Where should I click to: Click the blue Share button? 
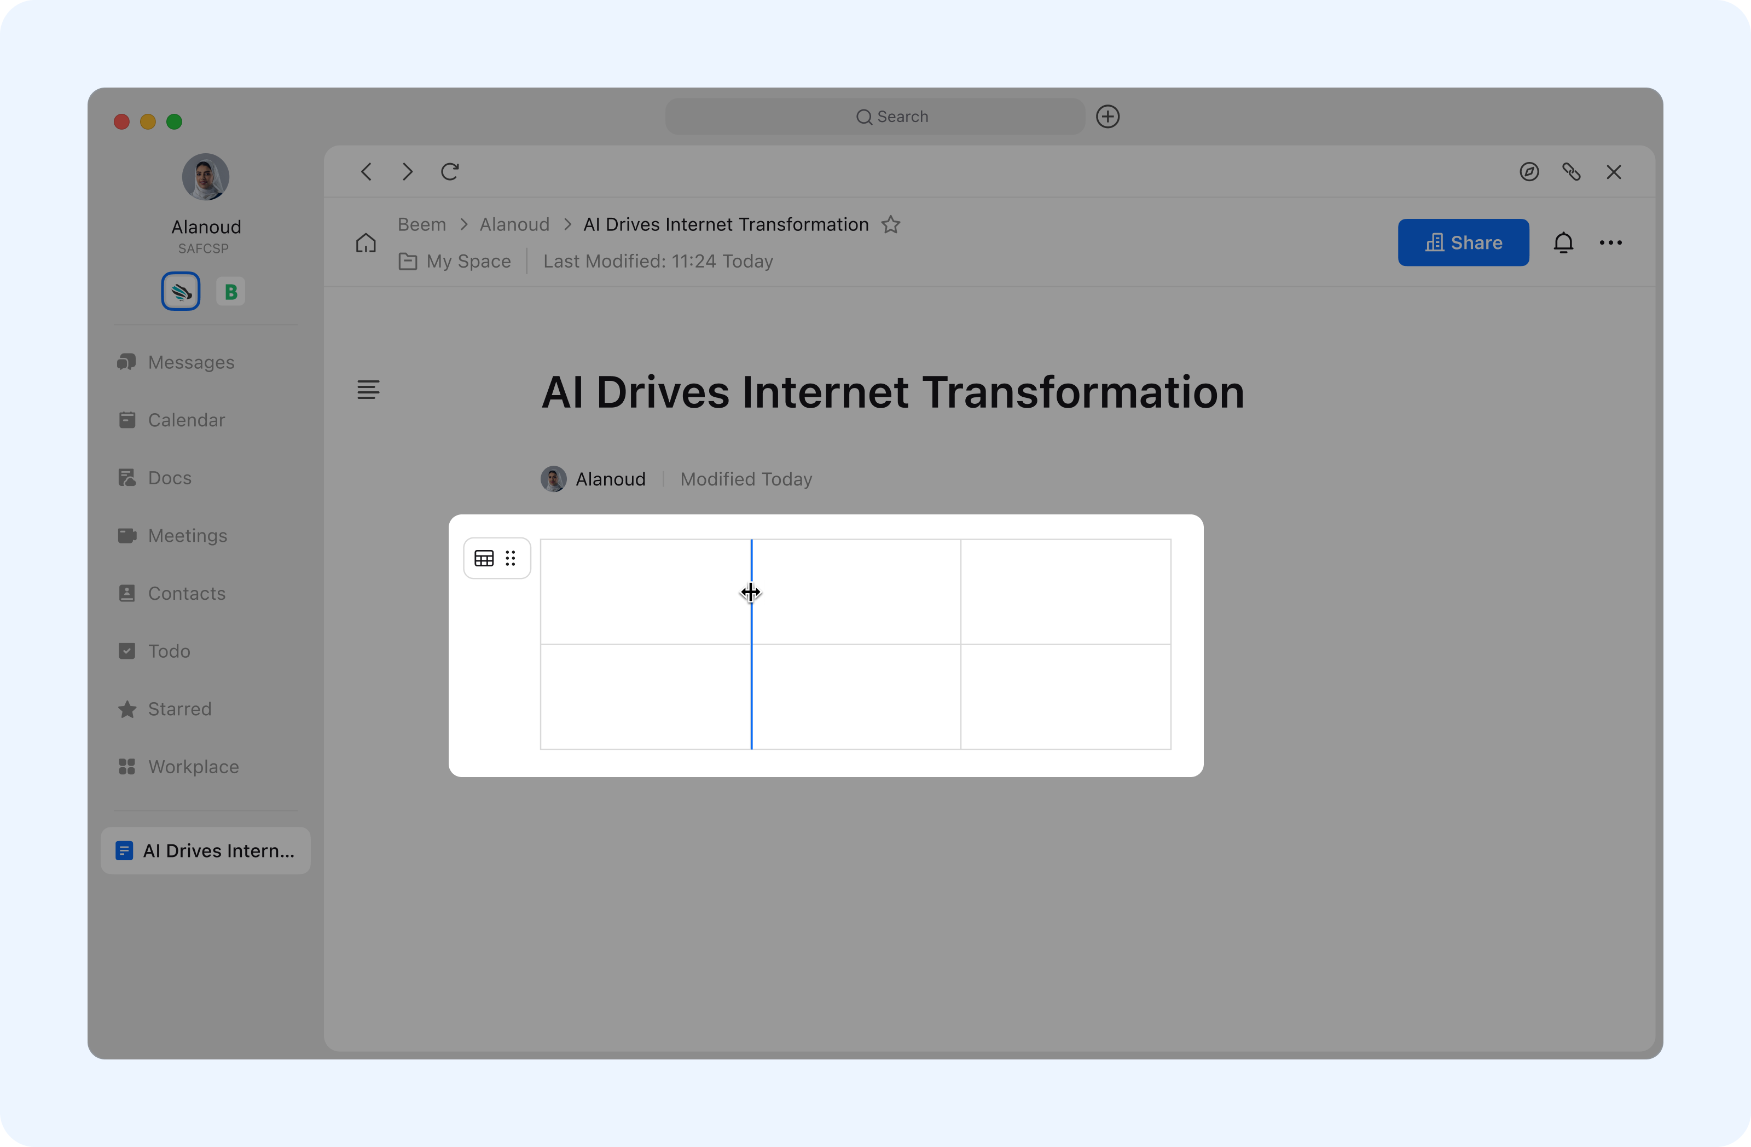tap(1463, 243)
